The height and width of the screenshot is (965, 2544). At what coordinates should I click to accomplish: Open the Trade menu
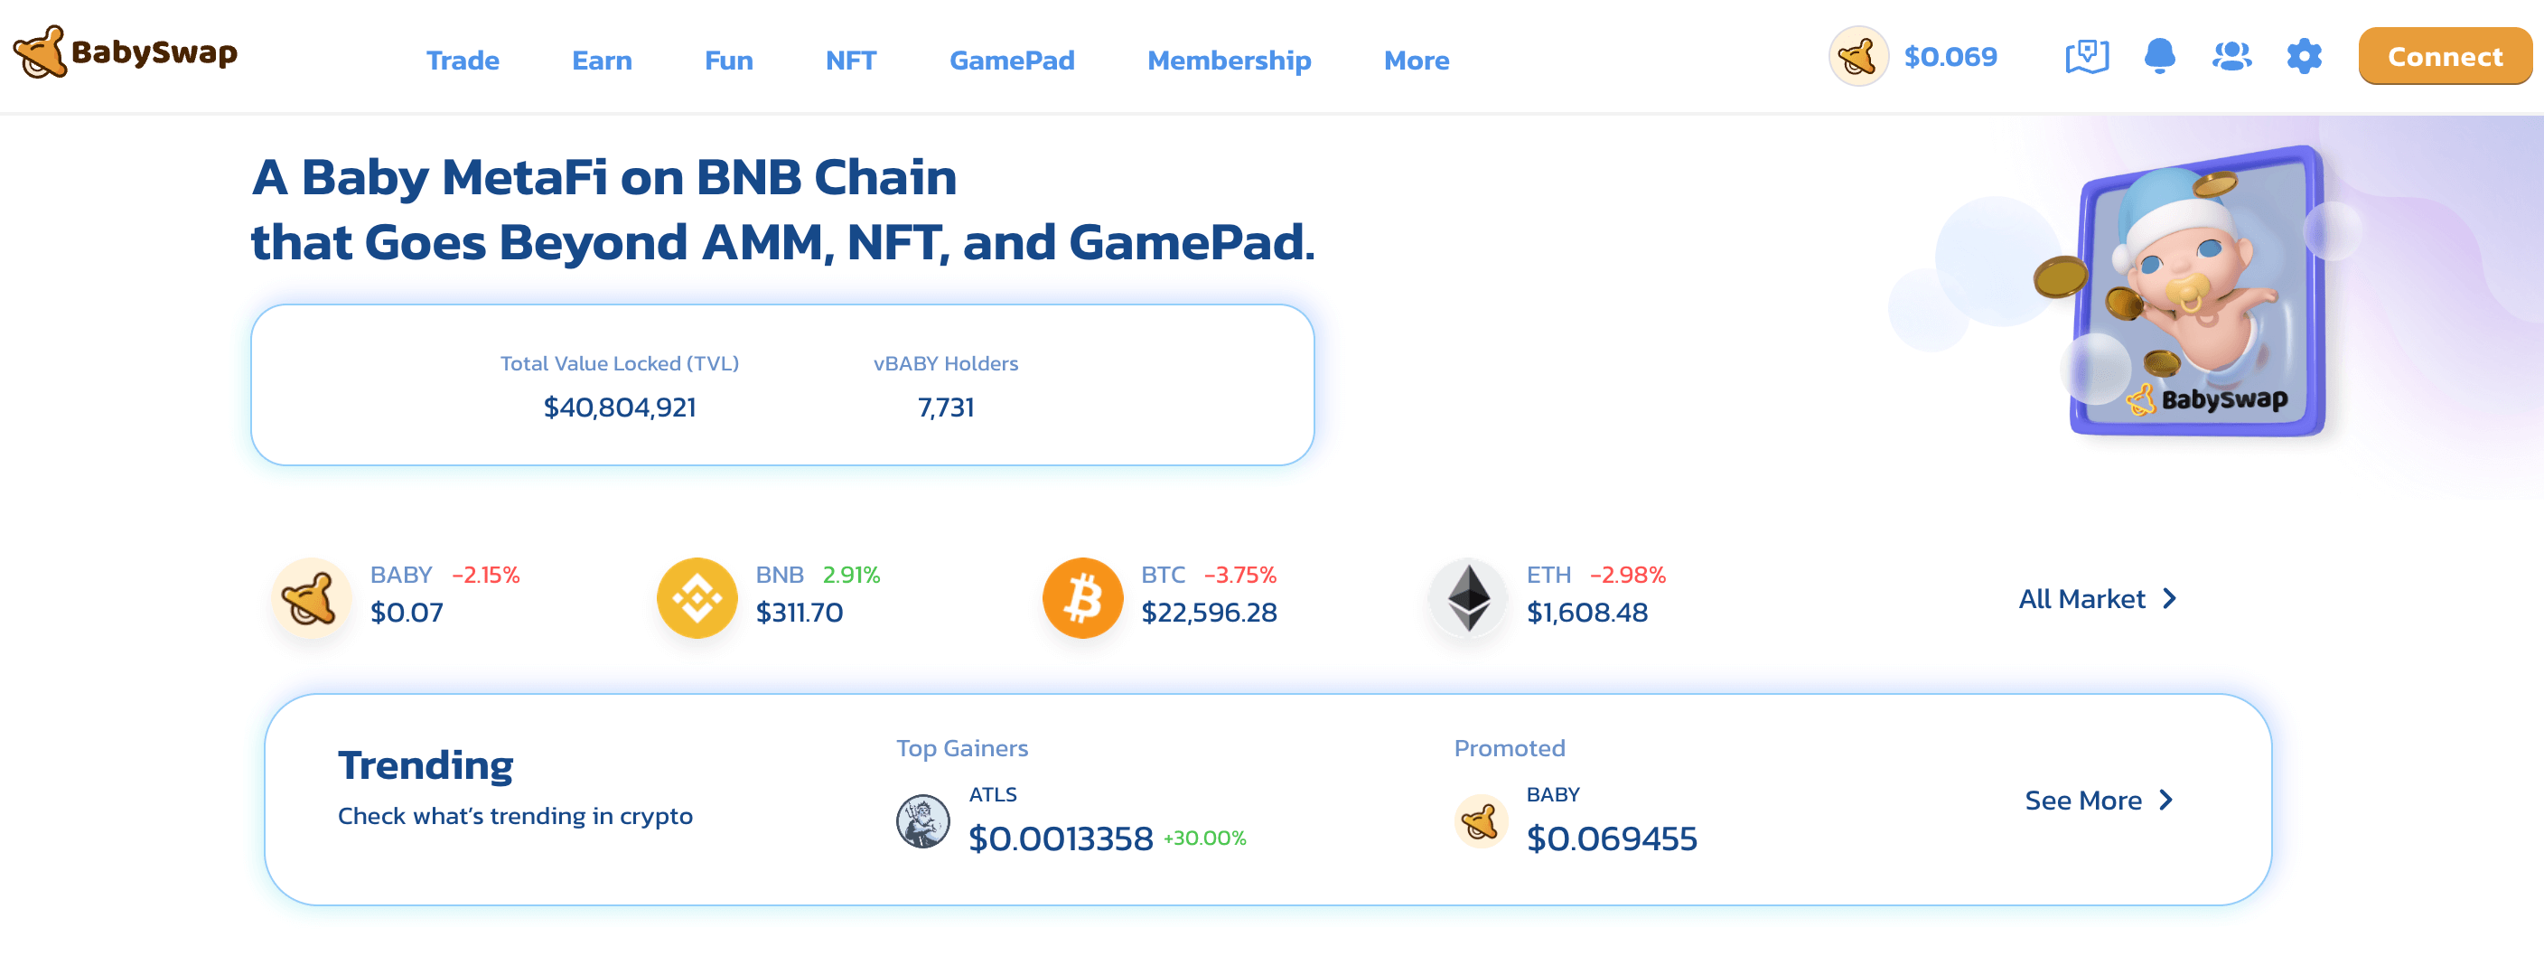[463, 61]
